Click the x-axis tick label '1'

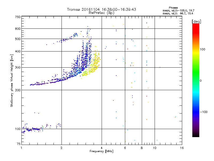[x=21, y=148]
